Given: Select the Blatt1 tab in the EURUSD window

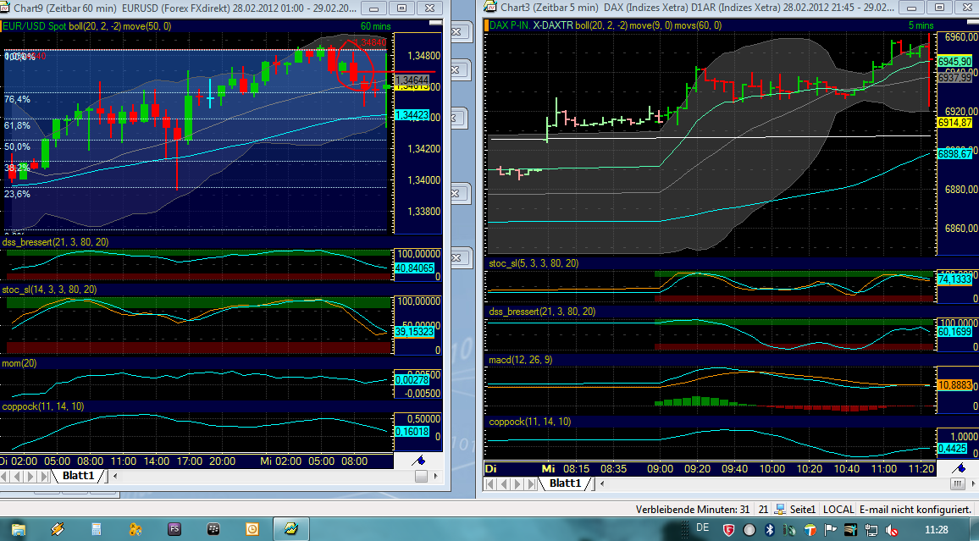Looking at the screenshot, I should pyautogui.click(x=79, y=476).
